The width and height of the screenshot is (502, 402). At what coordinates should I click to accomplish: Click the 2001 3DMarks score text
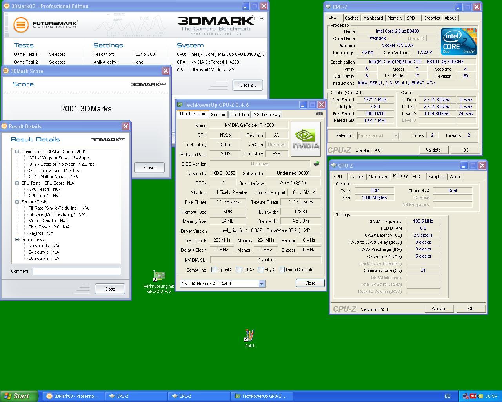86,109
